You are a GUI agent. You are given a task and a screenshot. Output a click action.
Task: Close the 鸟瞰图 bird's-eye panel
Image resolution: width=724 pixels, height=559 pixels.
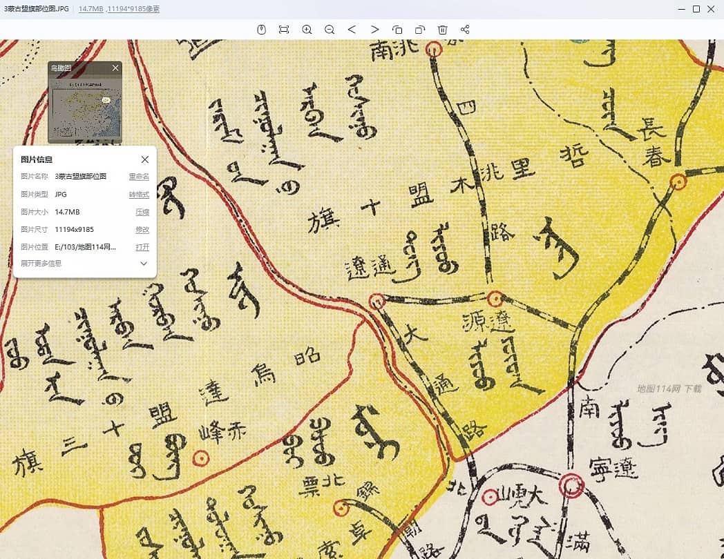pos(115,68)
